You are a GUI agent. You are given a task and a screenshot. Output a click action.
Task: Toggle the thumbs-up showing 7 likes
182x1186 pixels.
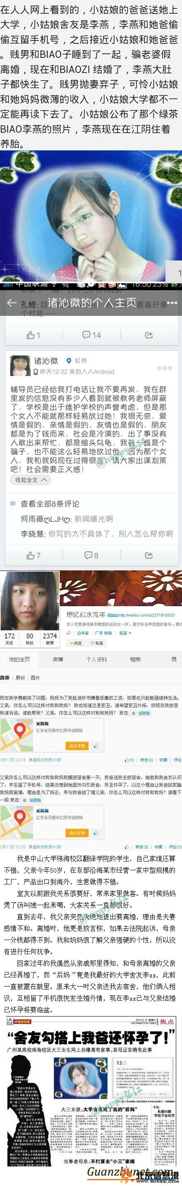(x=34, y=555)
